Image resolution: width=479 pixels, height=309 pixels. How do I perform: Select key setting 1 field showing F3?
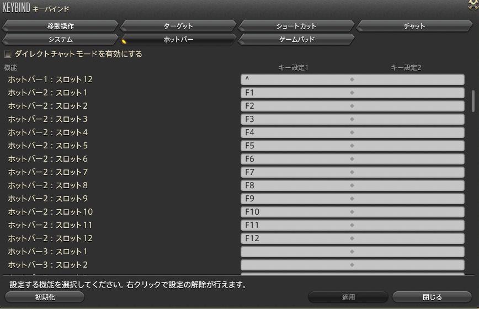tap(296, 119)
